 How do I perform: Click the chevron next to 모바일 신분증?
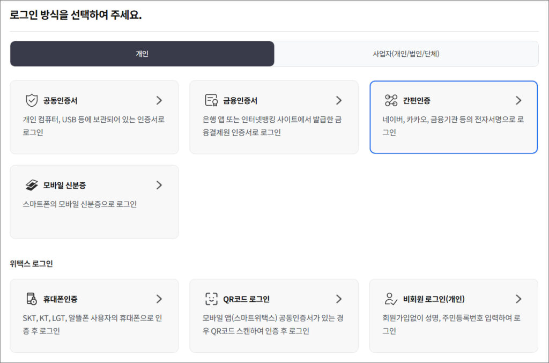coord(159,185)
